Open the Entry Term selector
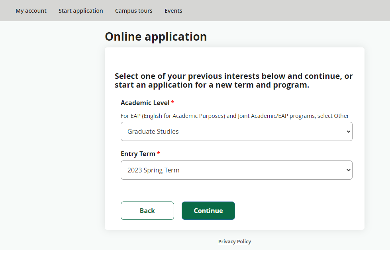This screenshot has width=390, height=274. (236, 170)
